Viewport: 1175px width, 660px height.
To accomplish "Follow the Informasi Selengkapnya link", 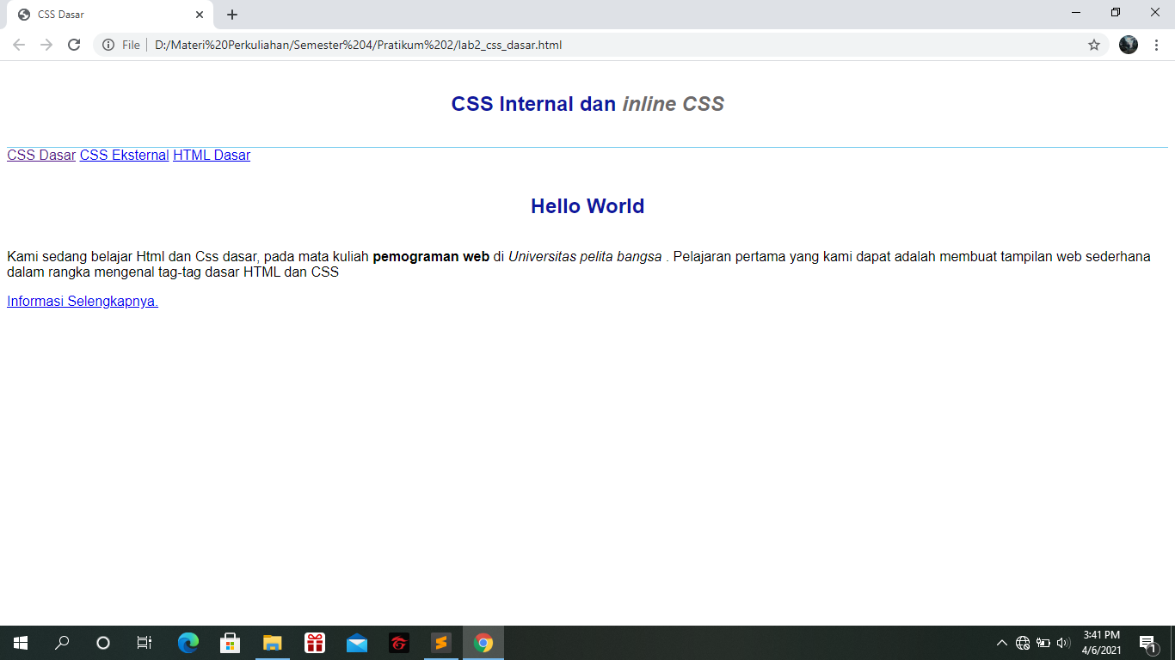I will click(83, 302).
